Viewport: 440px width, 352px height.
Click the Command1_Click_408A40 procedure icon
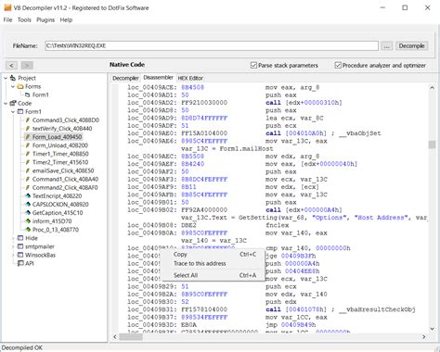click(28, 179)
